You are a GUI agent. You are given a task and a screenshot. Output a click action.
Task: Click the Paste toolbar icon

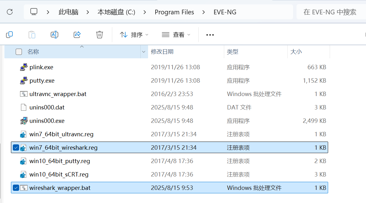pyautogui.click(x=32, y=35)
